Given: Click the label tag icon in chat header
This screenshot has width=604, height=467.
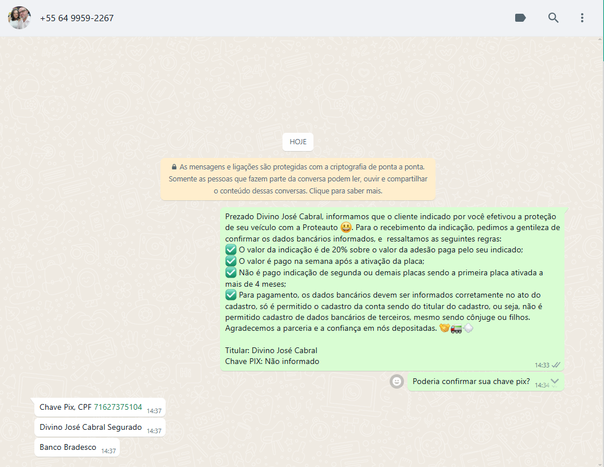Looking at the screenshot, I should (520, 18).
